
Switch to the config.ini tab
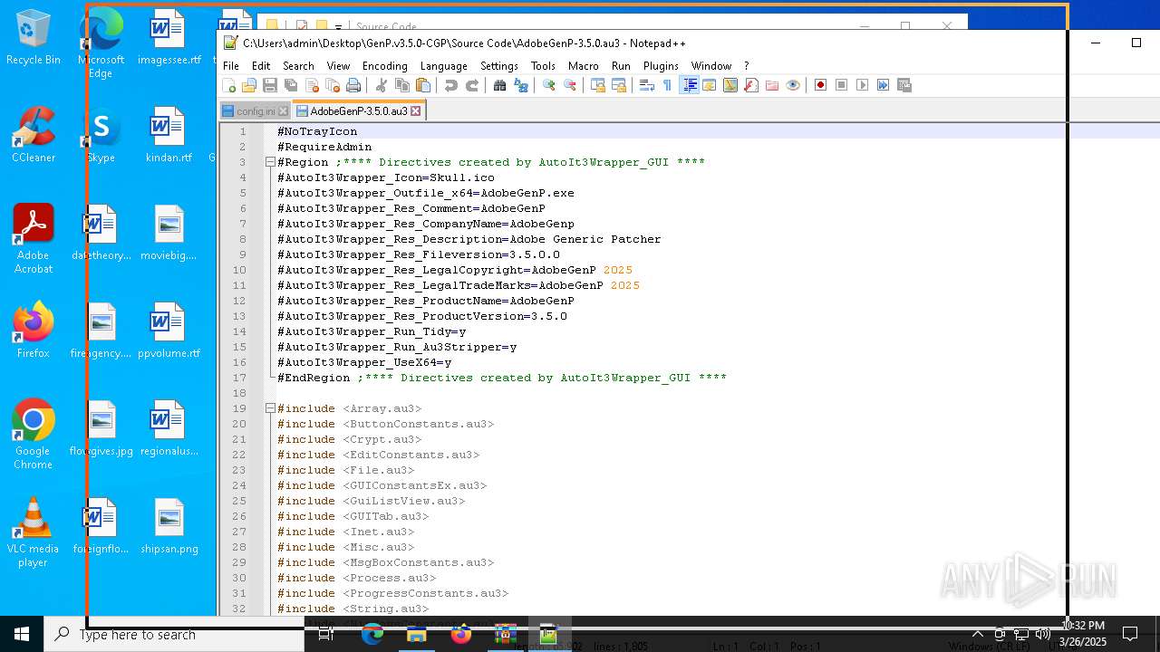(256, 111)
